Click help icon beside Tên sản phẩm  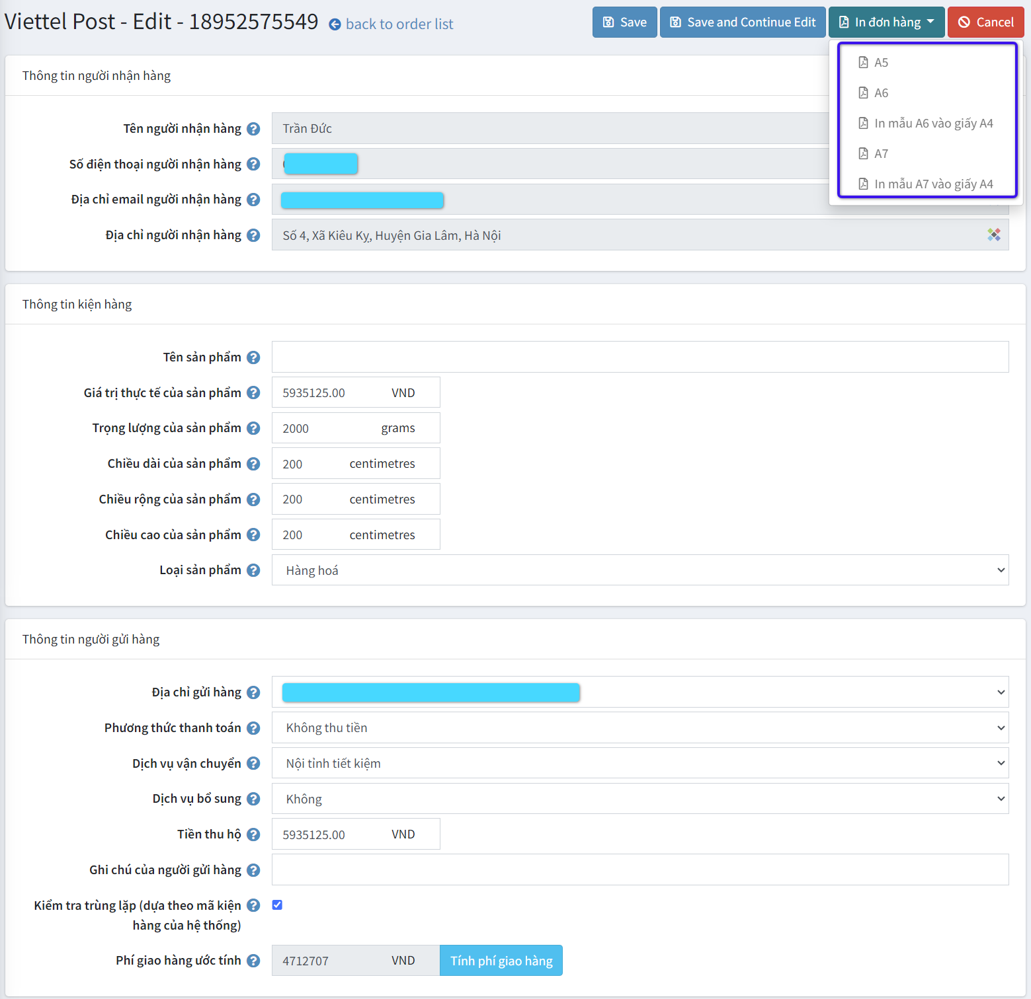coord(253,357)
